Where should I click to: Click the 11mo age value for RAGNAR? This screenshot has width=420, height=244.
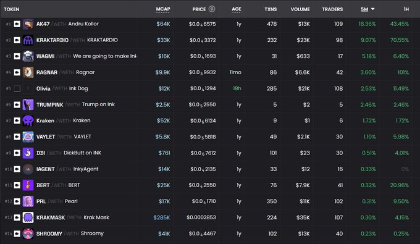click(235, 72)
